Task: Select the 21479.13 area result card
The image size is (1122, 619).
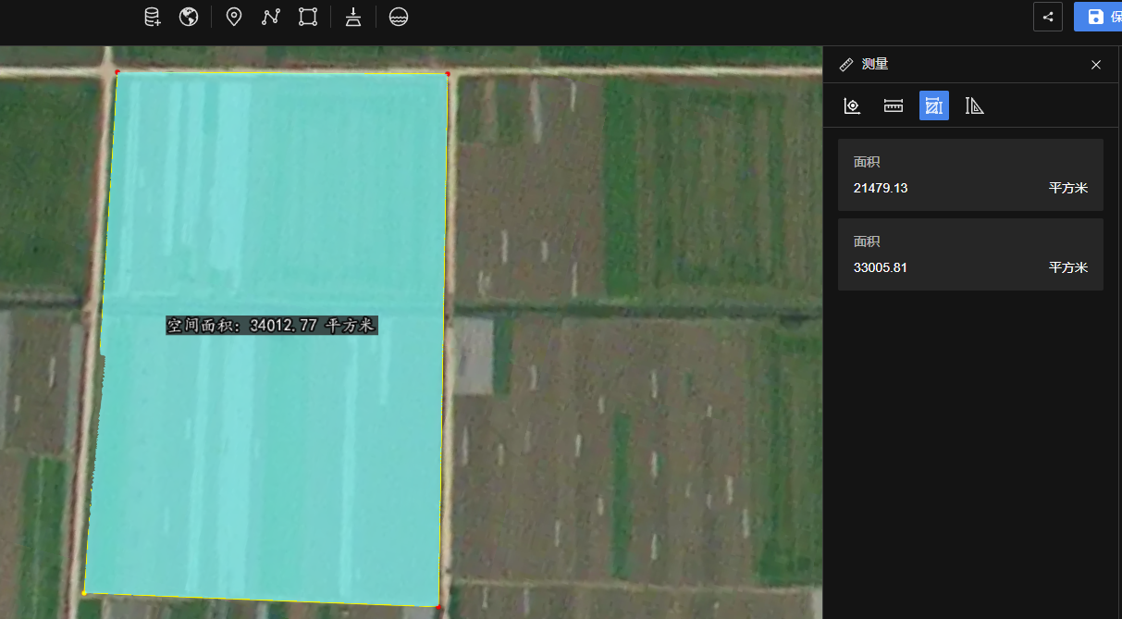Action: (x=970, y=175)
